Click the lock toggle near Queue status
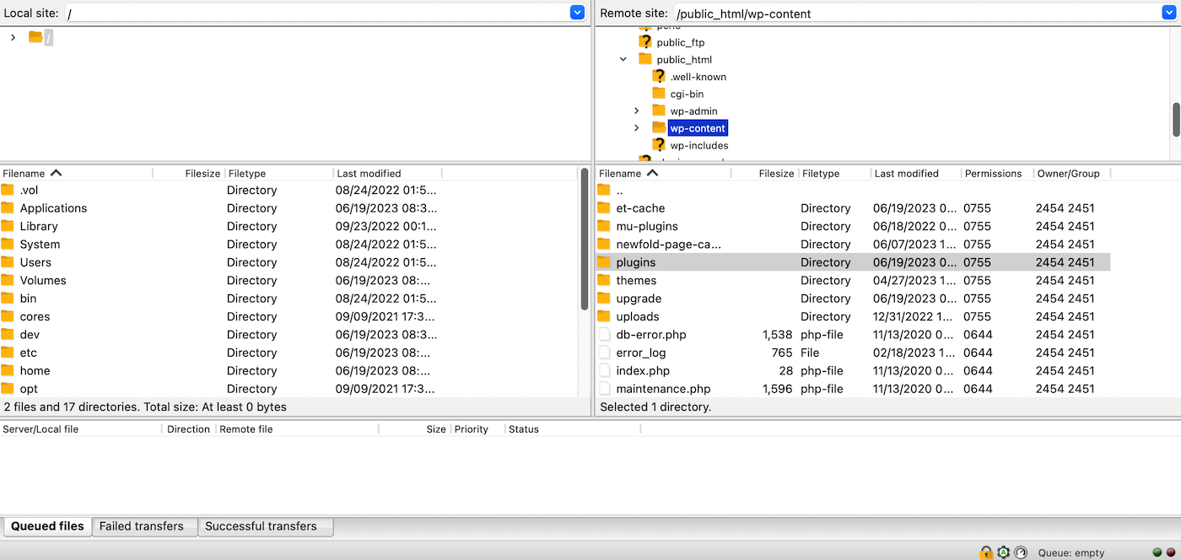 985,552
